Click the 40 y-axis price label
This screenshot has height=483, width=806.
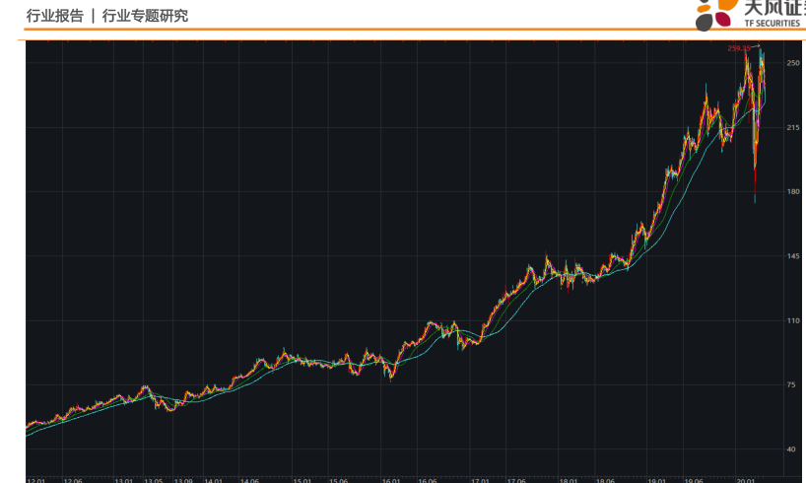pos(793,449)
